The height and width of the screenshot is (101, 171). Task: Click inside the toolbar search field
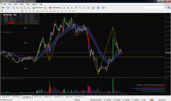coord(154,7)
